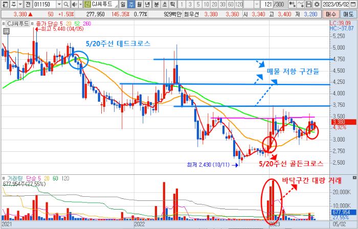Click the magenta 260 moving average value

pyautogui.click(x=87, y=24)
